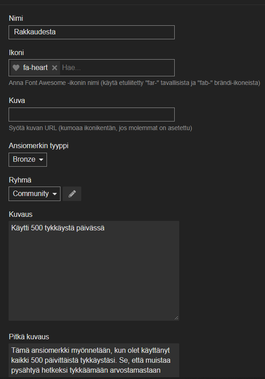Click the Ansiomerkin tyyppi label
The height and width of the screenshot is (379, 265).
tap(39, 146)
